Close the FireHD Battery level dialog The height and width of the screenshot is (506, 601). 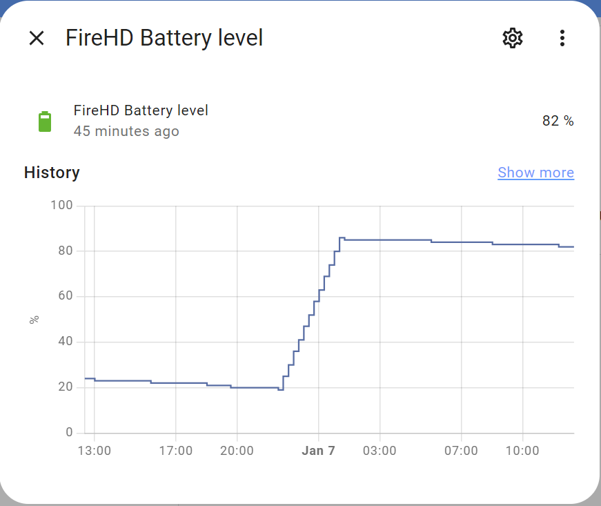point(37,38)
